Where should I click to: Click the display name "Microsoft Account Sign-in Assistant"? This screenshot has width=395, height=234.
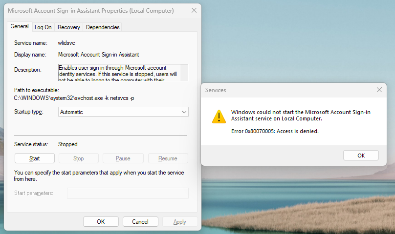(98, 55)
